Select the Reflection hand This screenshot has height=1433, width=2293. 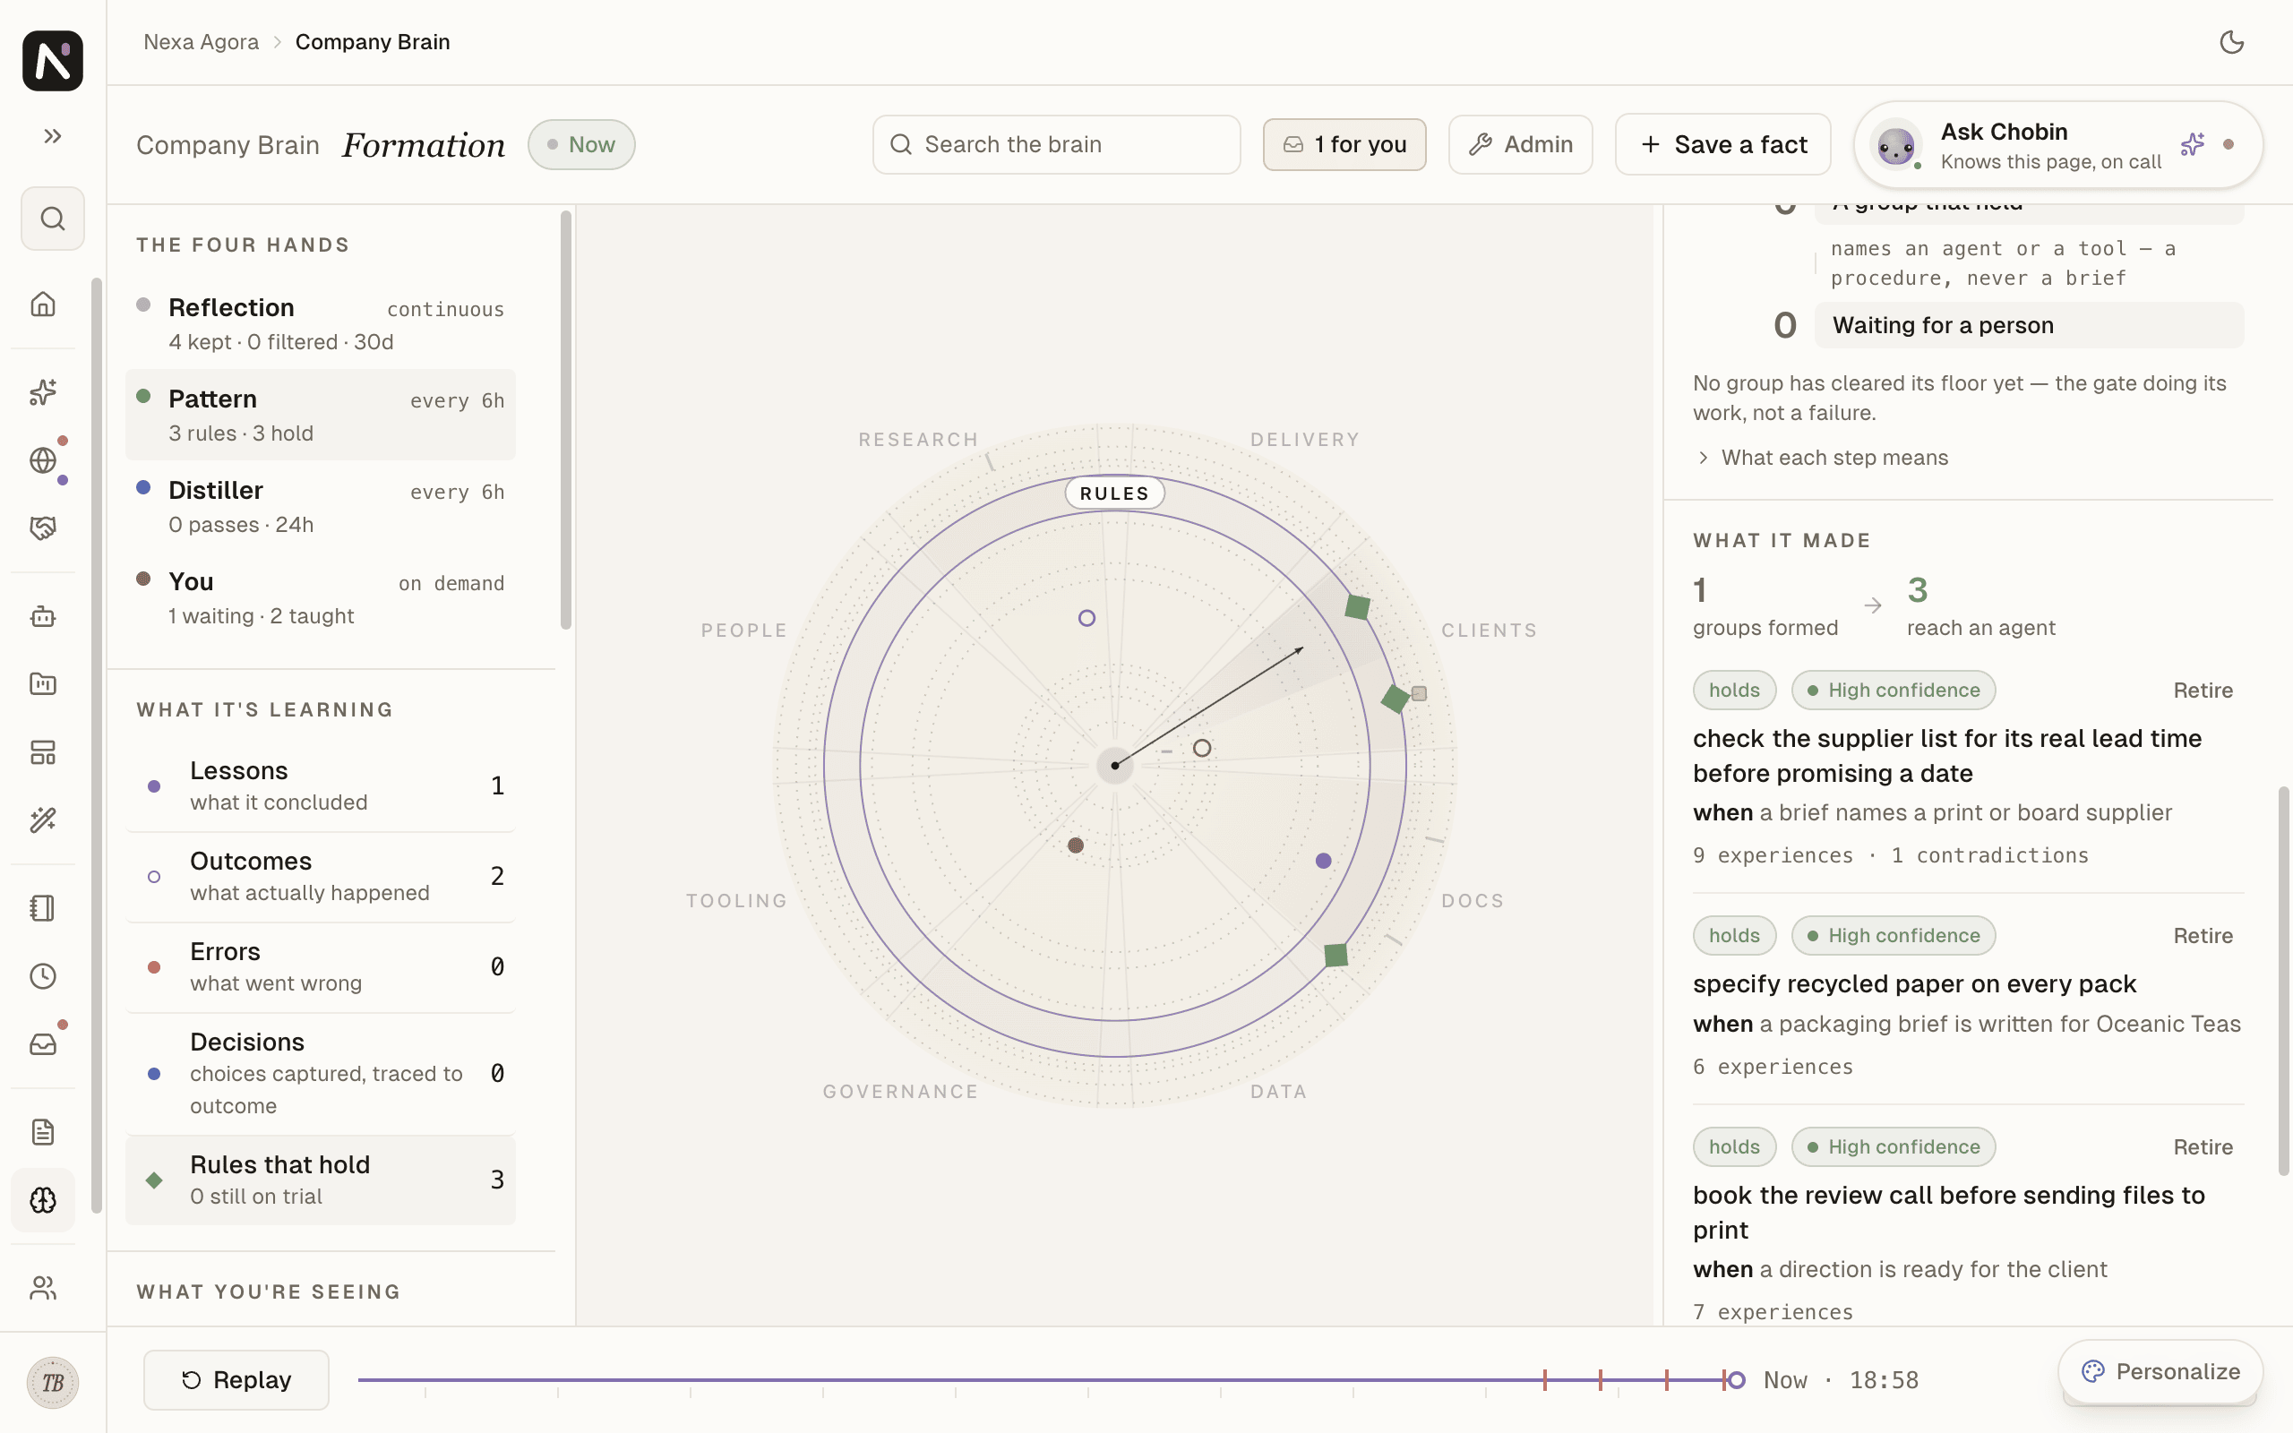pos(321,324)
